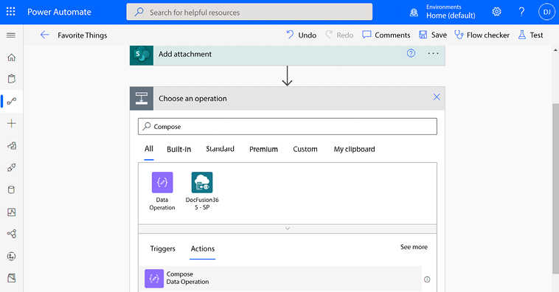Viewport: 559px width, 292px height.
Task: Open the Environments picker Home (default)
Action: coord(442,12)
